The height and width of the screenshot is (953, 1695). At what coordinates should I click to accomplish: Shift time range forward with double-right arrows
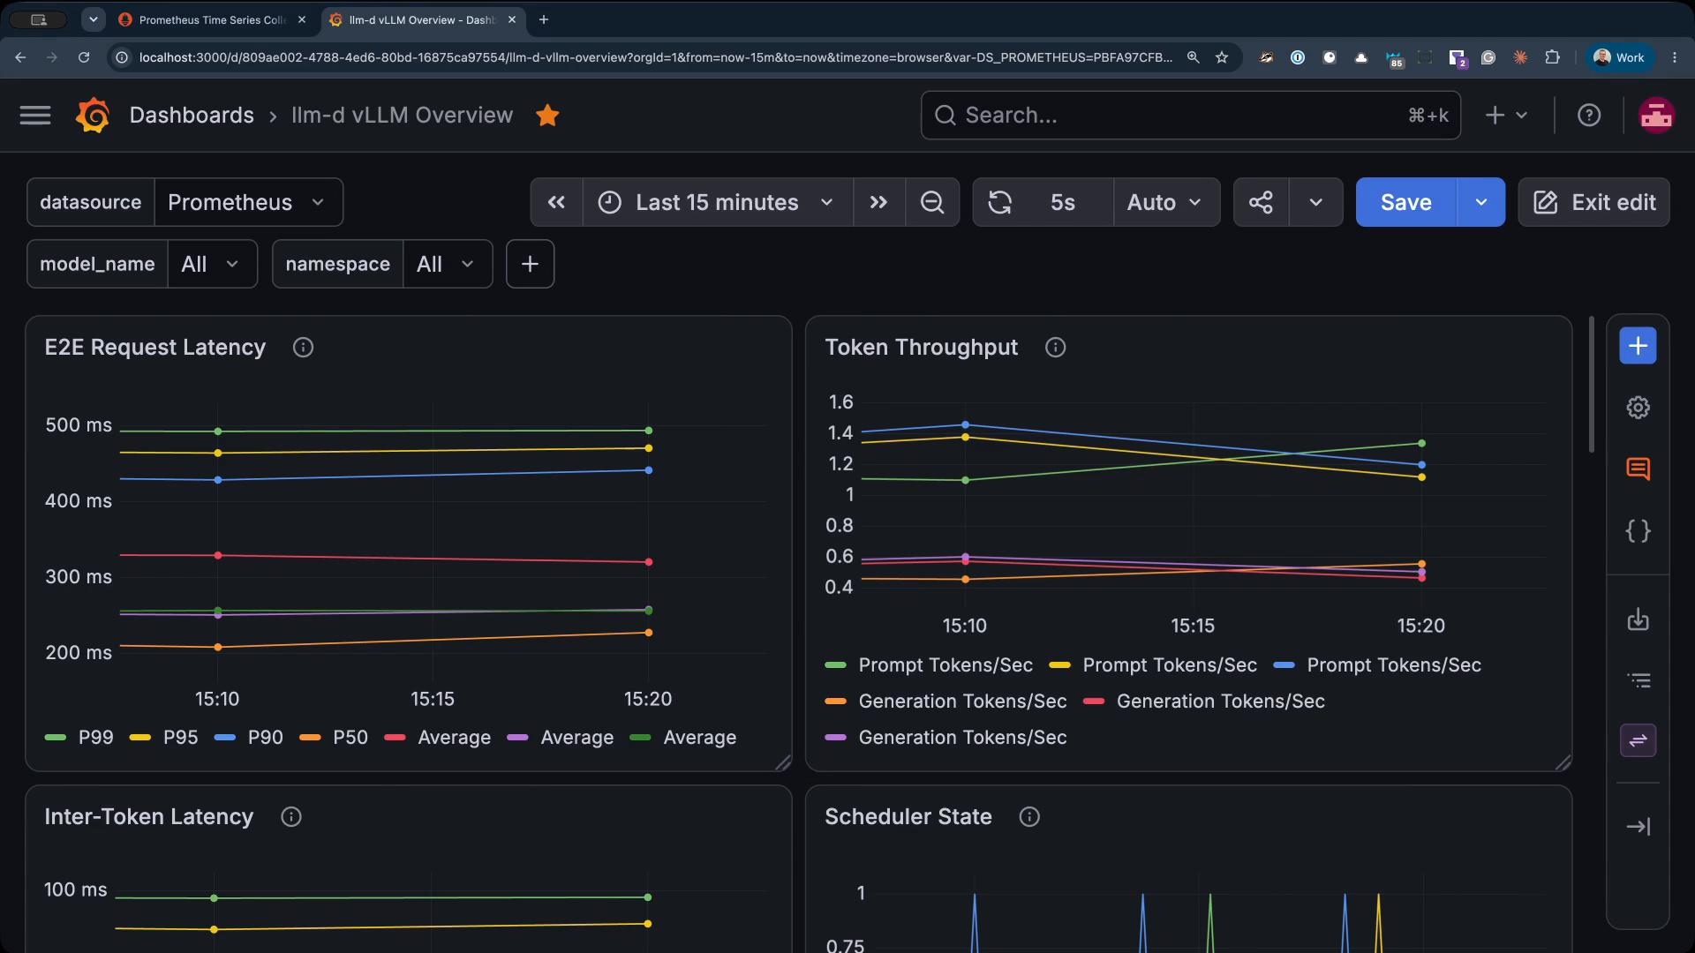878,202
